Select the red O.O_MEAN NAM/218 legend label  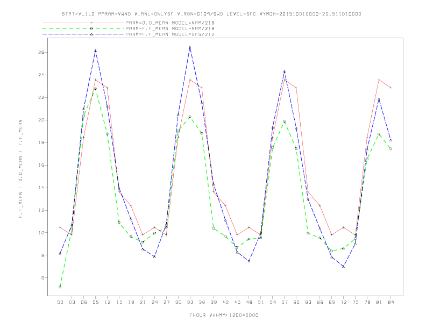pyautogui.click(x=170, y=23)
